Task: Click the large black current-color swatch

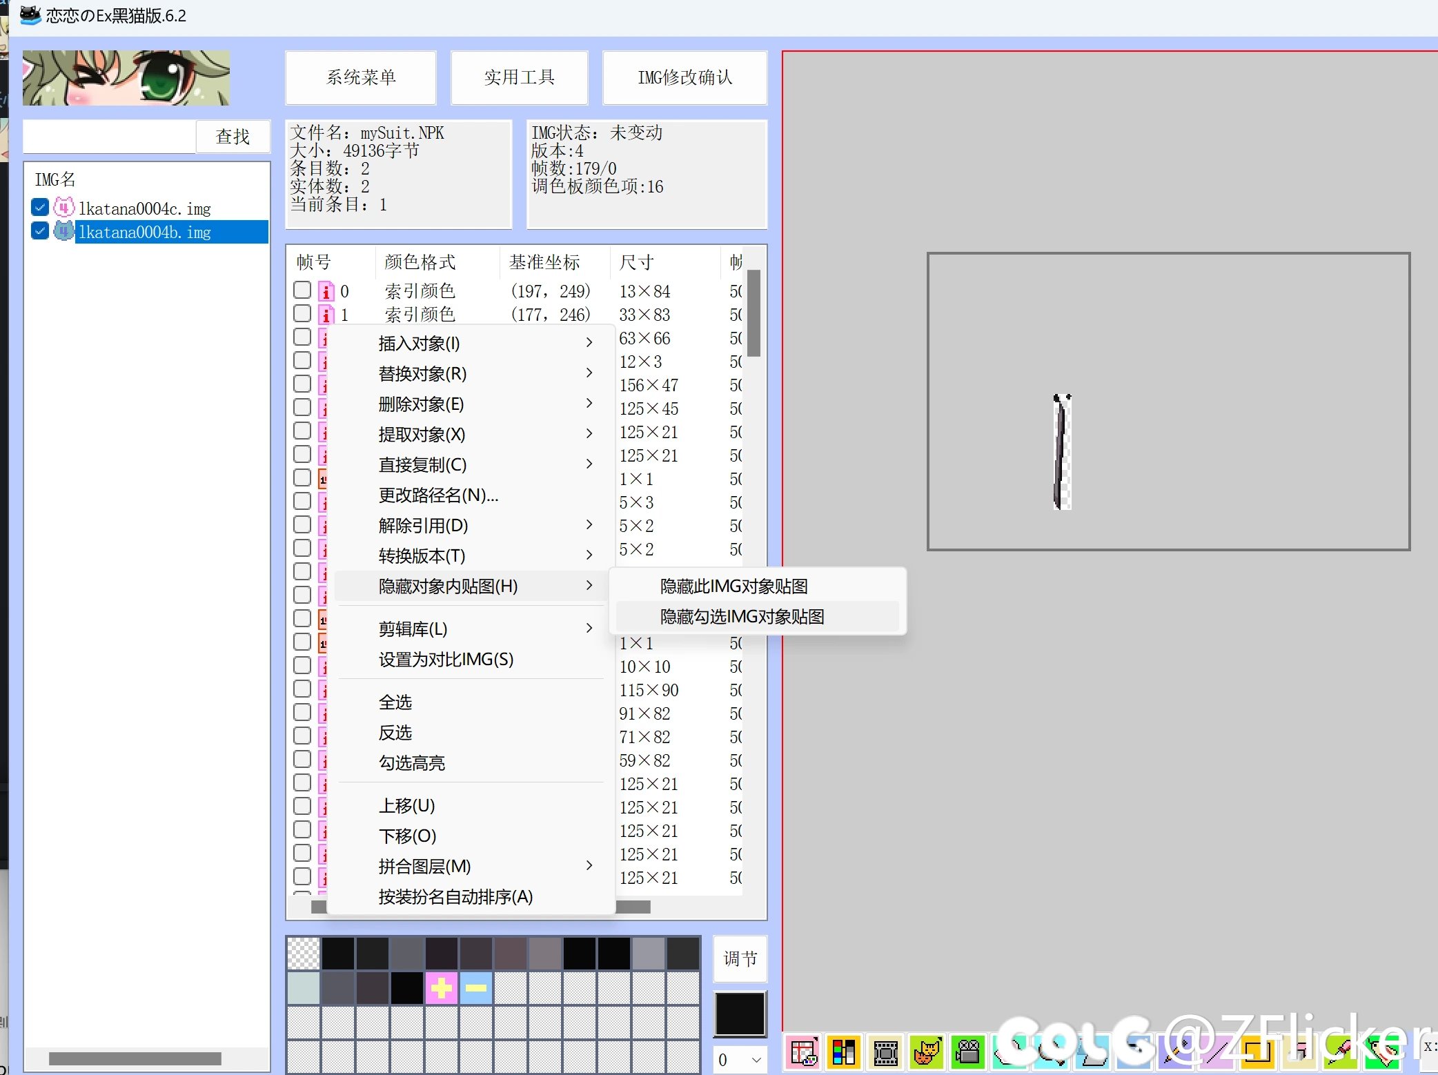Action: (740, 1014)
